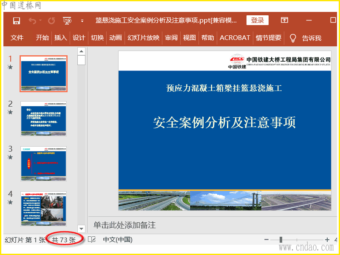Image resolution: width=340 pixels, height=255 pixels.
Task: Open the 幻灯片放映 ribbon tab
Action: pos(143,38)
